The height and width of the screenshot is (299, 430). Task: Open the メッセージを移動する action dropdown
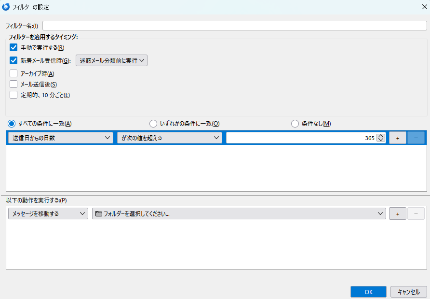click(x=48, y=213)
